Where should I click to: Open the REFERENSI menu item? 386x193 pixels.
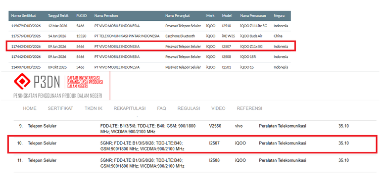point(249,108)
